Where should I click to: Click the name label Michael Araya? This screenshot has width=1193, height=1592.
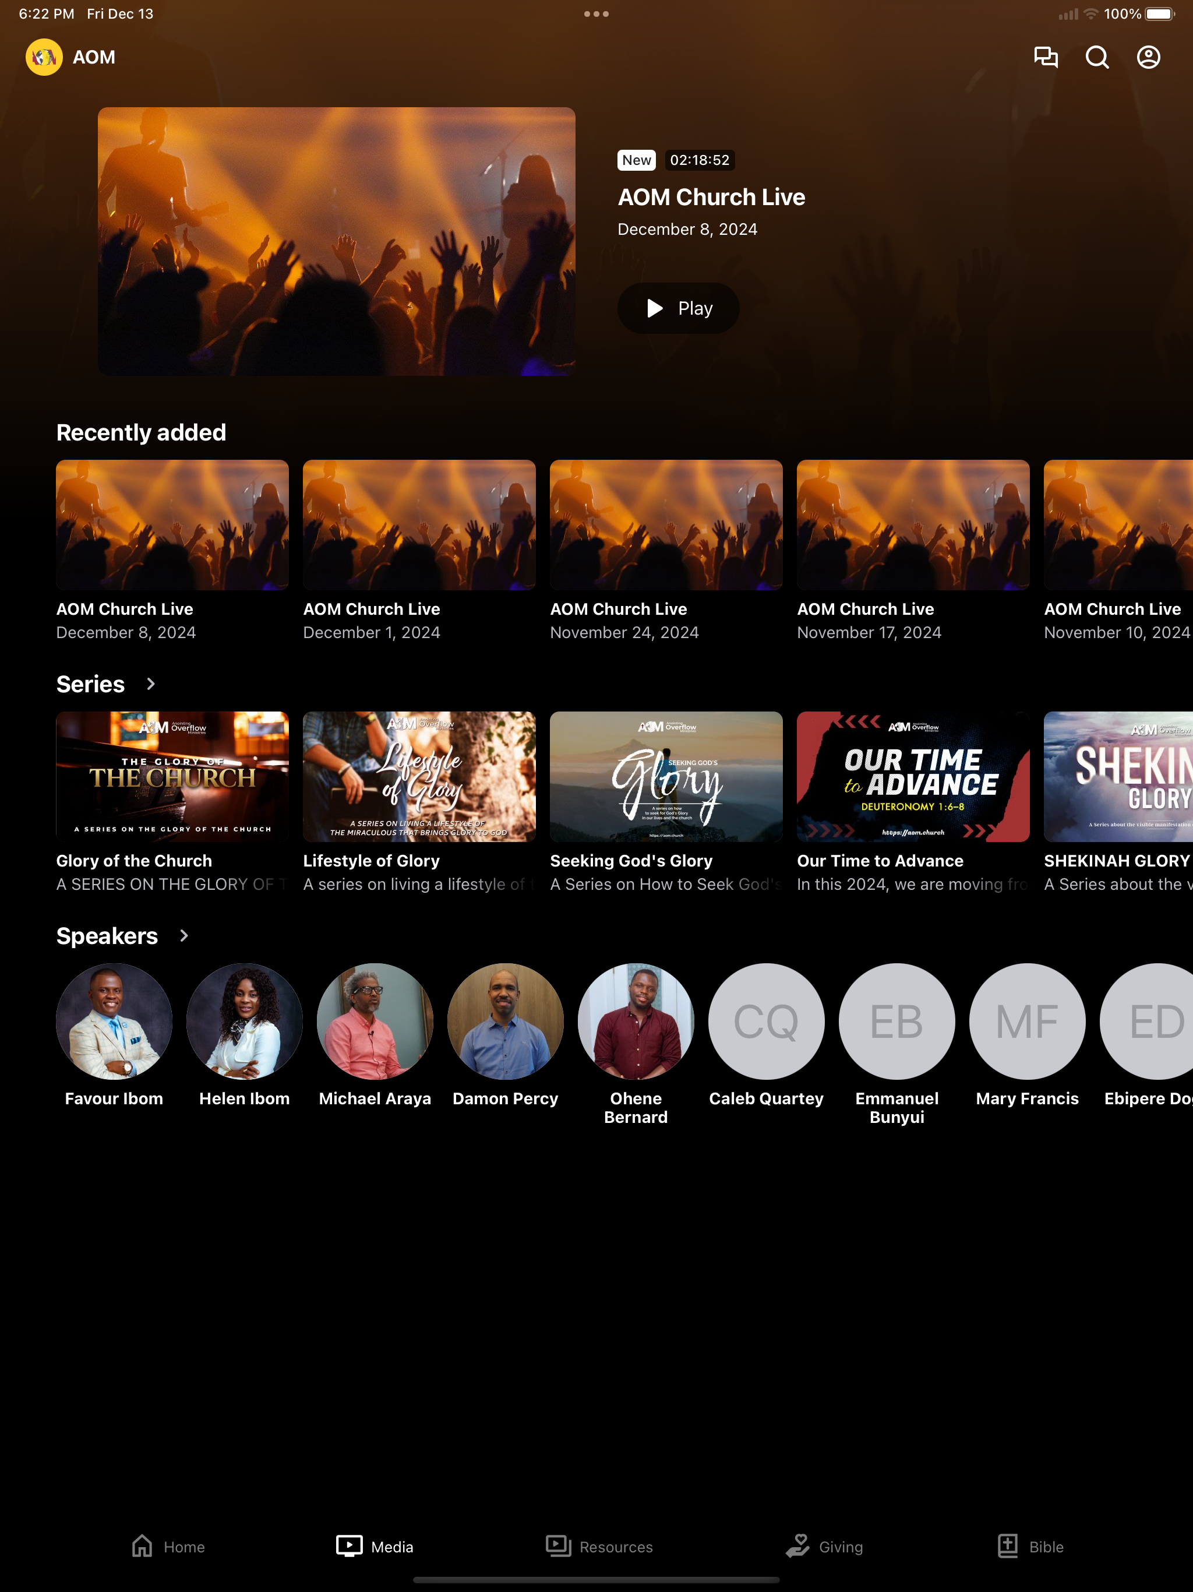tap(375, 1098)
